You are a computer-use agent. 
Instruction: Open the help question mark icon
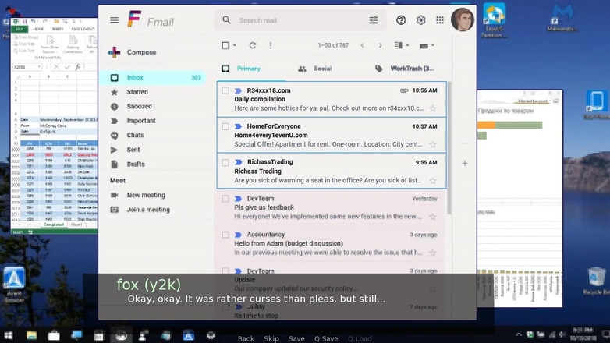(x=401, y=20)
